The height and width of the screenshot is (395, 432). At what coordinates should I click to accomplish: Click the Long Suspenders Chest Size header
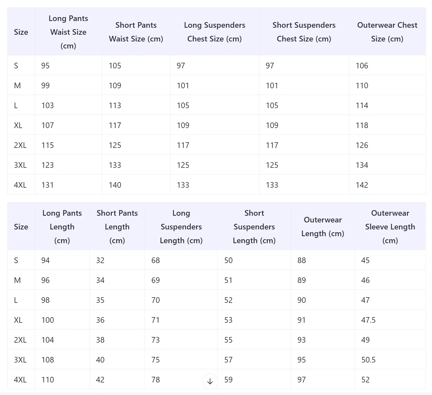pyautogui.click(x=215, y=32)
